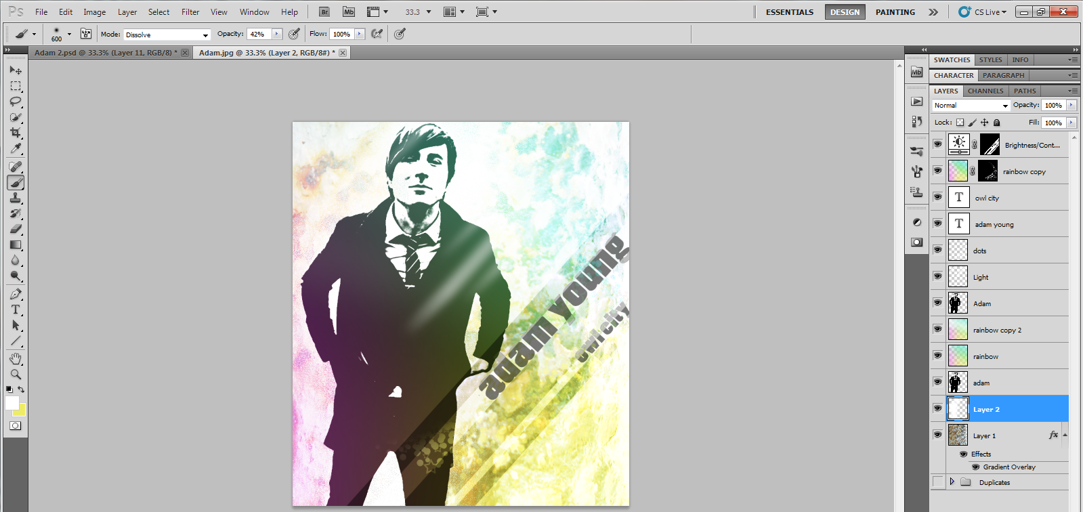
Task: Select the Eyedropper tool
Action: point(16,148)
